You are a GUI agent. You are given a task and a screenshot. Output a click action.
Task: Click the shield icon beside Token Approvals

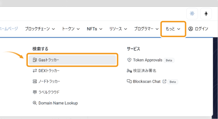pos(129,60)
